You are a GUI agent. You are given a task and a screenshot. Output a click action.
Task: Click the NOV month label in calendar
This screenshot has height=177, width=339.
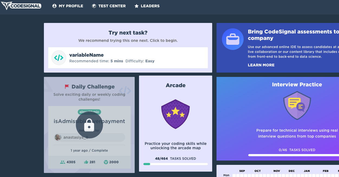pyautogui.click(x=277, y=171)
